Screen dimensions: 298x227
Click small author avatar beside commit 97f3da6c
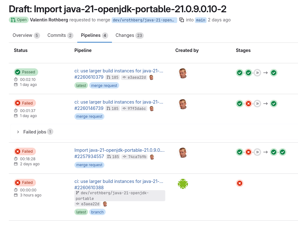(x=152, y=109)
